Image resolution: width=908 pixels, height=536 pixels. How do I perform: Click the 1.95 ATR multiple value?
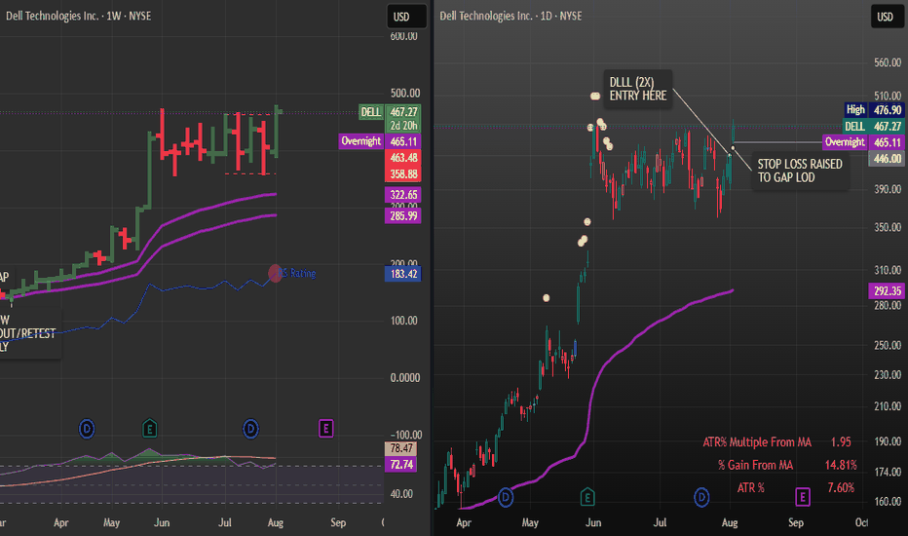[x=841, y=442]
